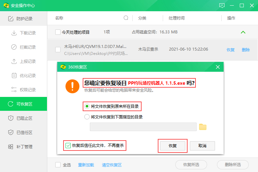The width and height of the screenshot is (258, 172).
Task: Uncheck 恢复后信任此文件 checkbox
Action: click(x=68, y=146)
